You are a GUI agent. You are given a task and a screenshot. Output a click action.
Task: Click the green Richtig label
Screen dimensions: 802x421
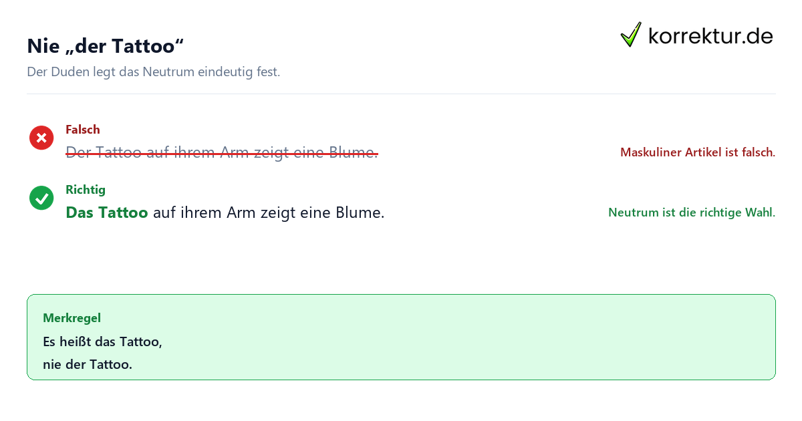point(86,190)
